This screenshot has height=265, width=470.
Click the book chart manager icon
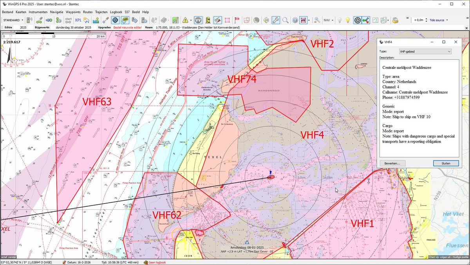[163, 20]
